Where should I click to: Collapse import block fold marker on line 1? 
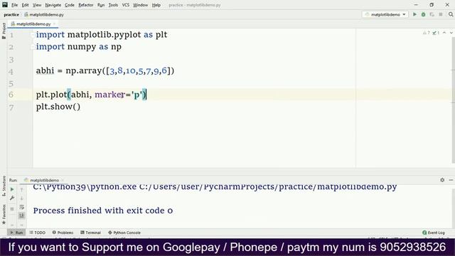(33, 35)
